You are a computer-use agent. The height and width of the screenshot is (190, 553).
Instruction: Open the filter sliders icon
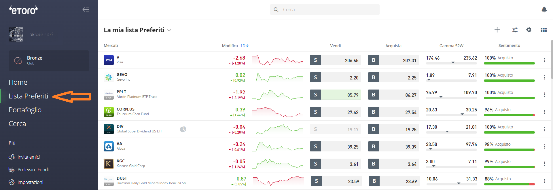coord(515,30)
